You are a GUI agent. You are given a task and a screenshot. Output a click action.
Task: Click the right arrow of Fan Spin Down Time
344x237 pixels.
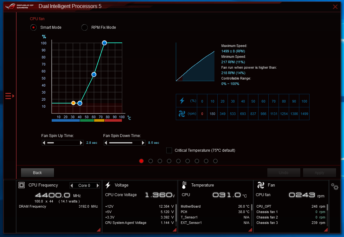(x=143, y=143)
